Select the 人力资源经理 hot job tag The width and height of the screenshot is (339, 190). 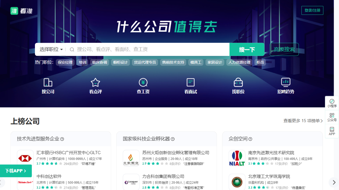click(x=239, y=62)
